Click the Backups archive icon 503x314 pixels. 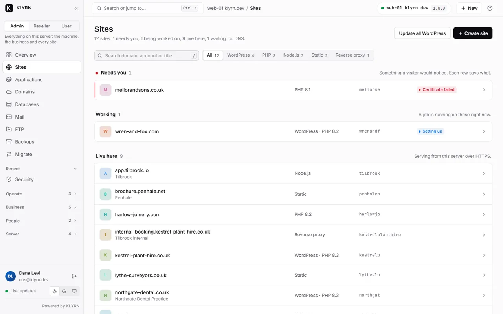click(9, 142)
